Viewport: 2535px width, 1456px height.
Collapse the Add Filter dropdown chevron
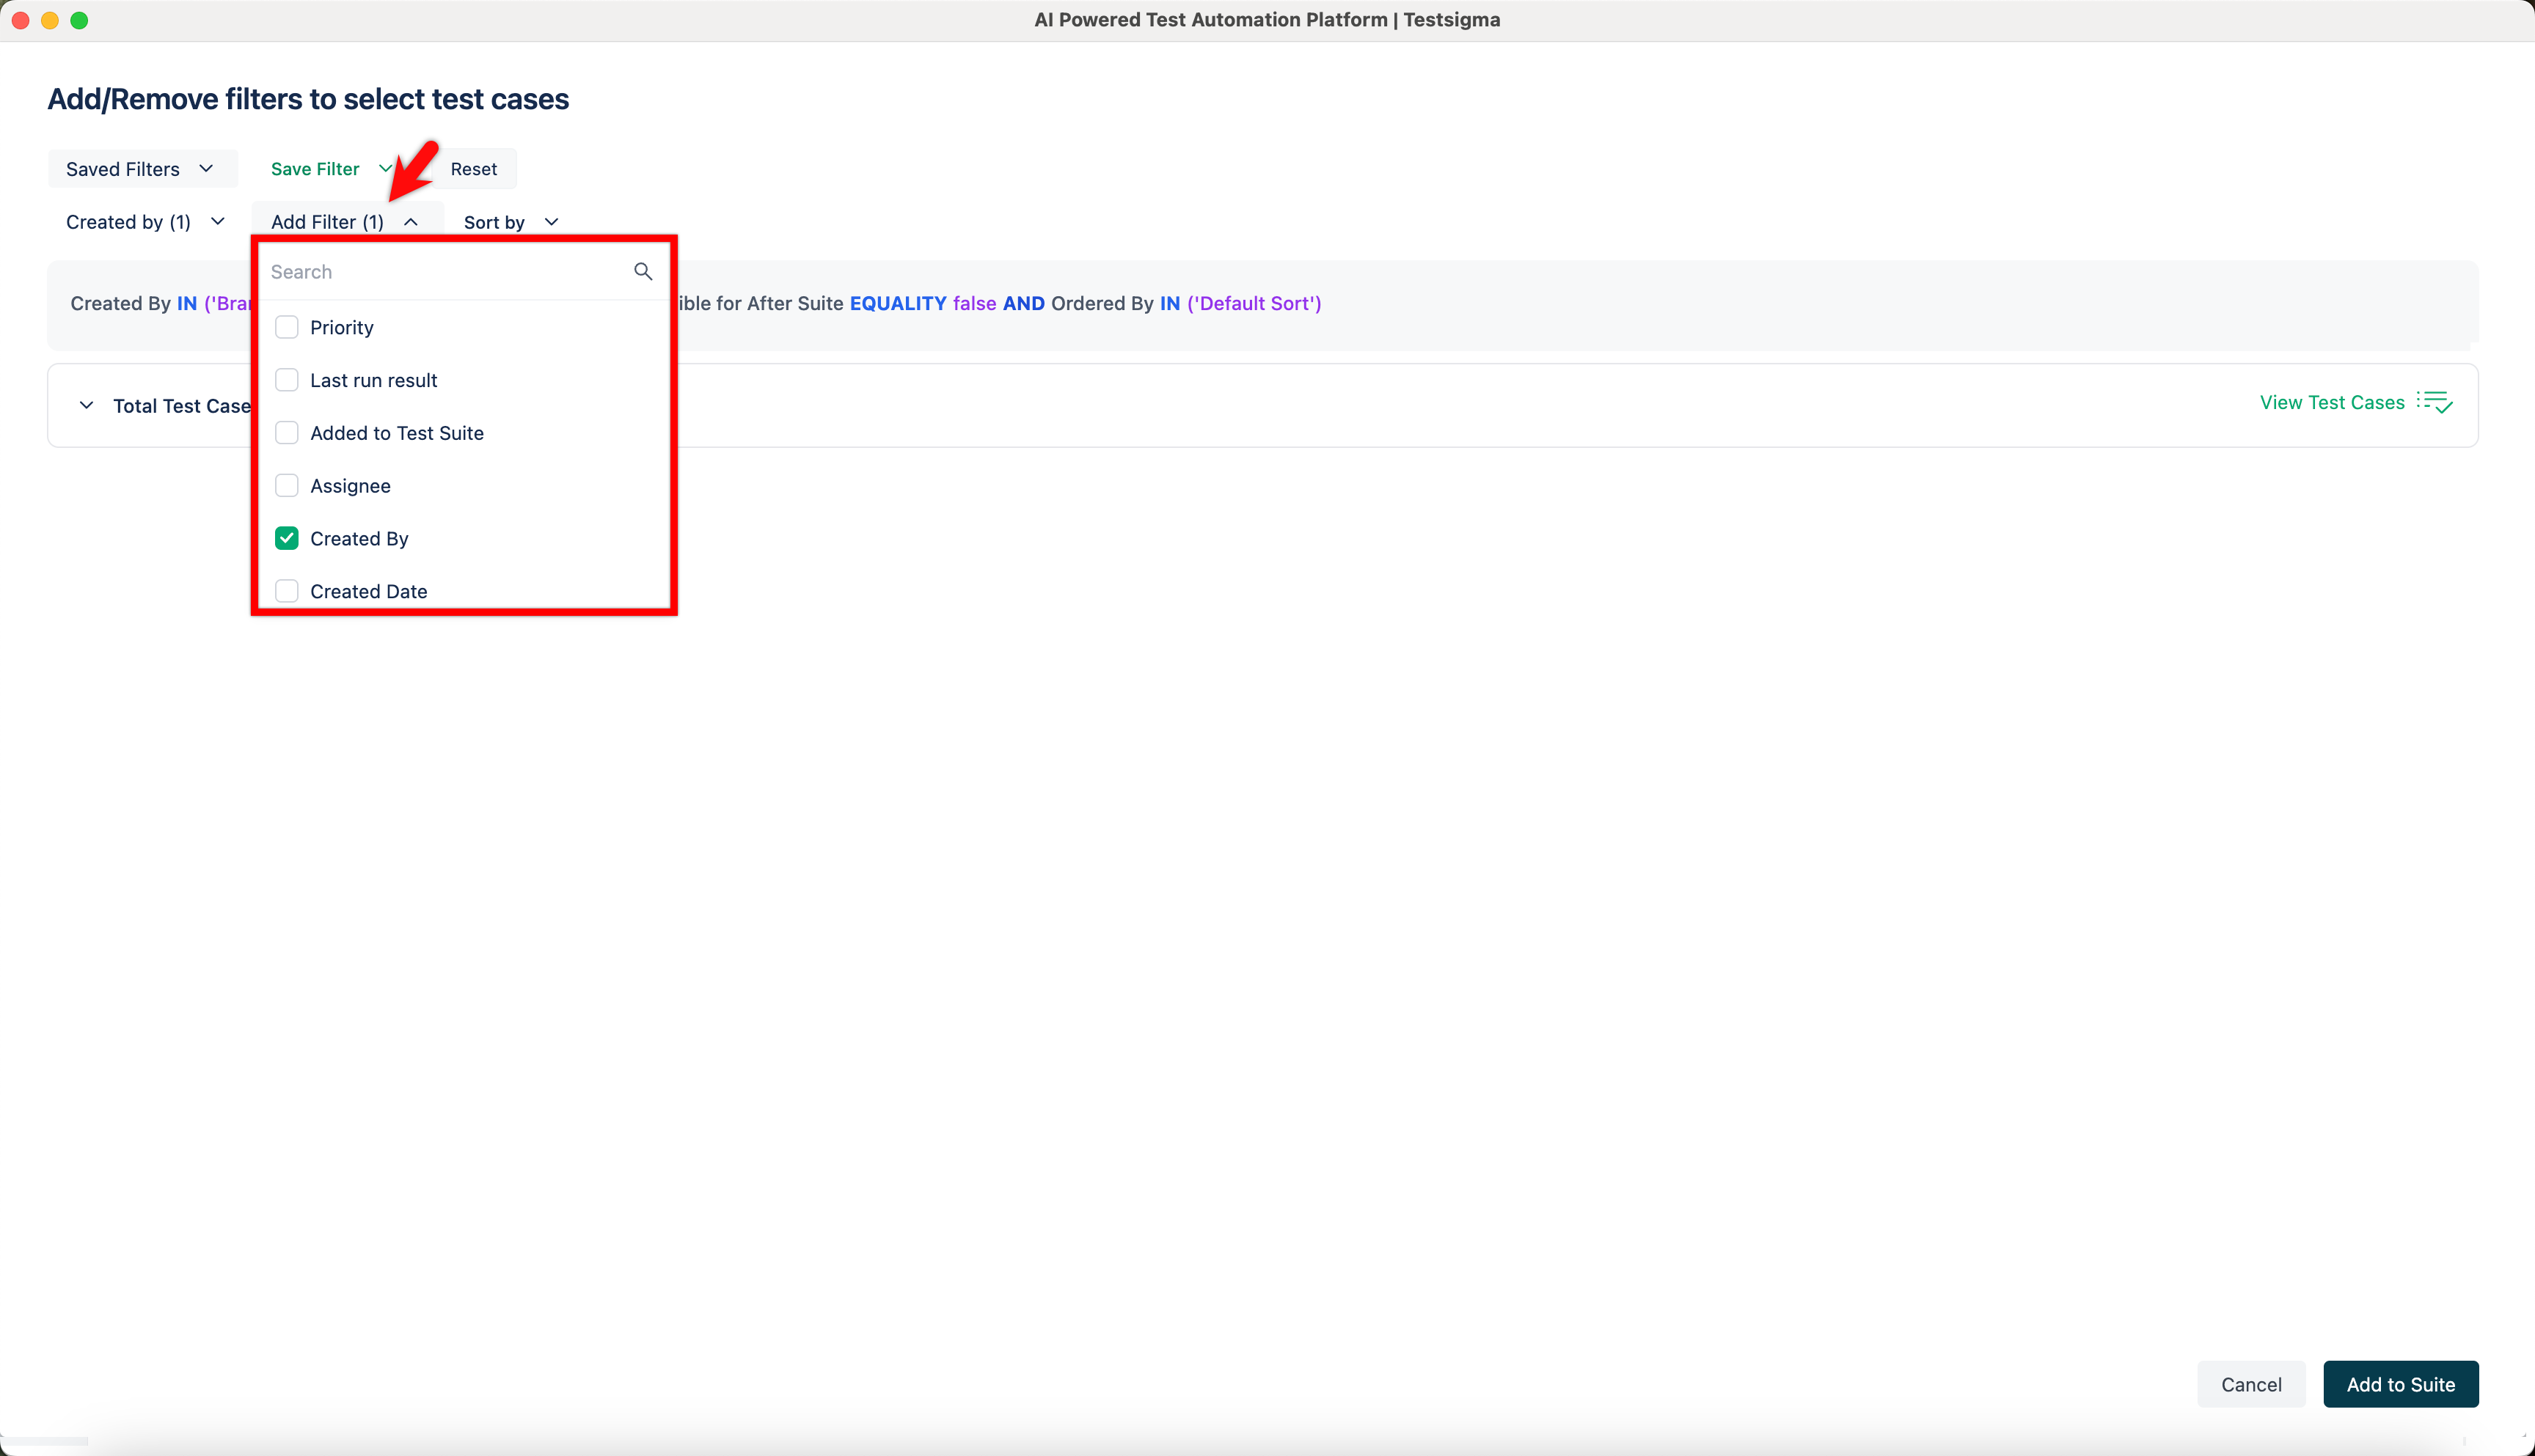click(x=410, y=221)
